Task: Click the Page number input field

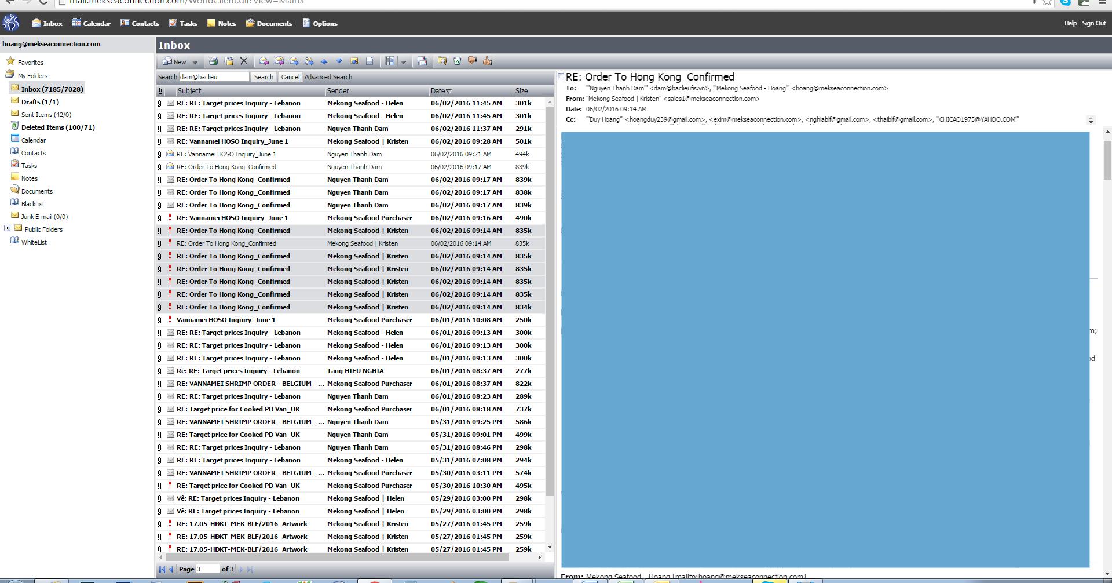Action: pos(207,569)
